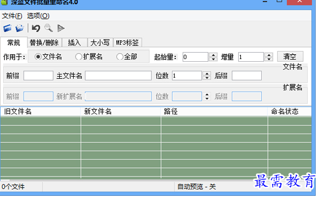Increase the filename 位数 spinner
The height and width of the screenshot is (198, 320).
pos(207,74)
